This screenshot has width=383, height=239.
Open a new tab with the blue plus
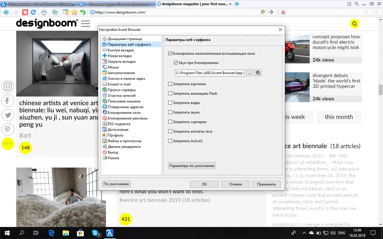237,4
